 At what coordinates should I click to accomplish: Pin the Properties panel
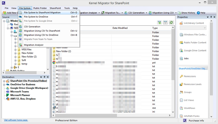pyautogui.click(x=211, y=17)
